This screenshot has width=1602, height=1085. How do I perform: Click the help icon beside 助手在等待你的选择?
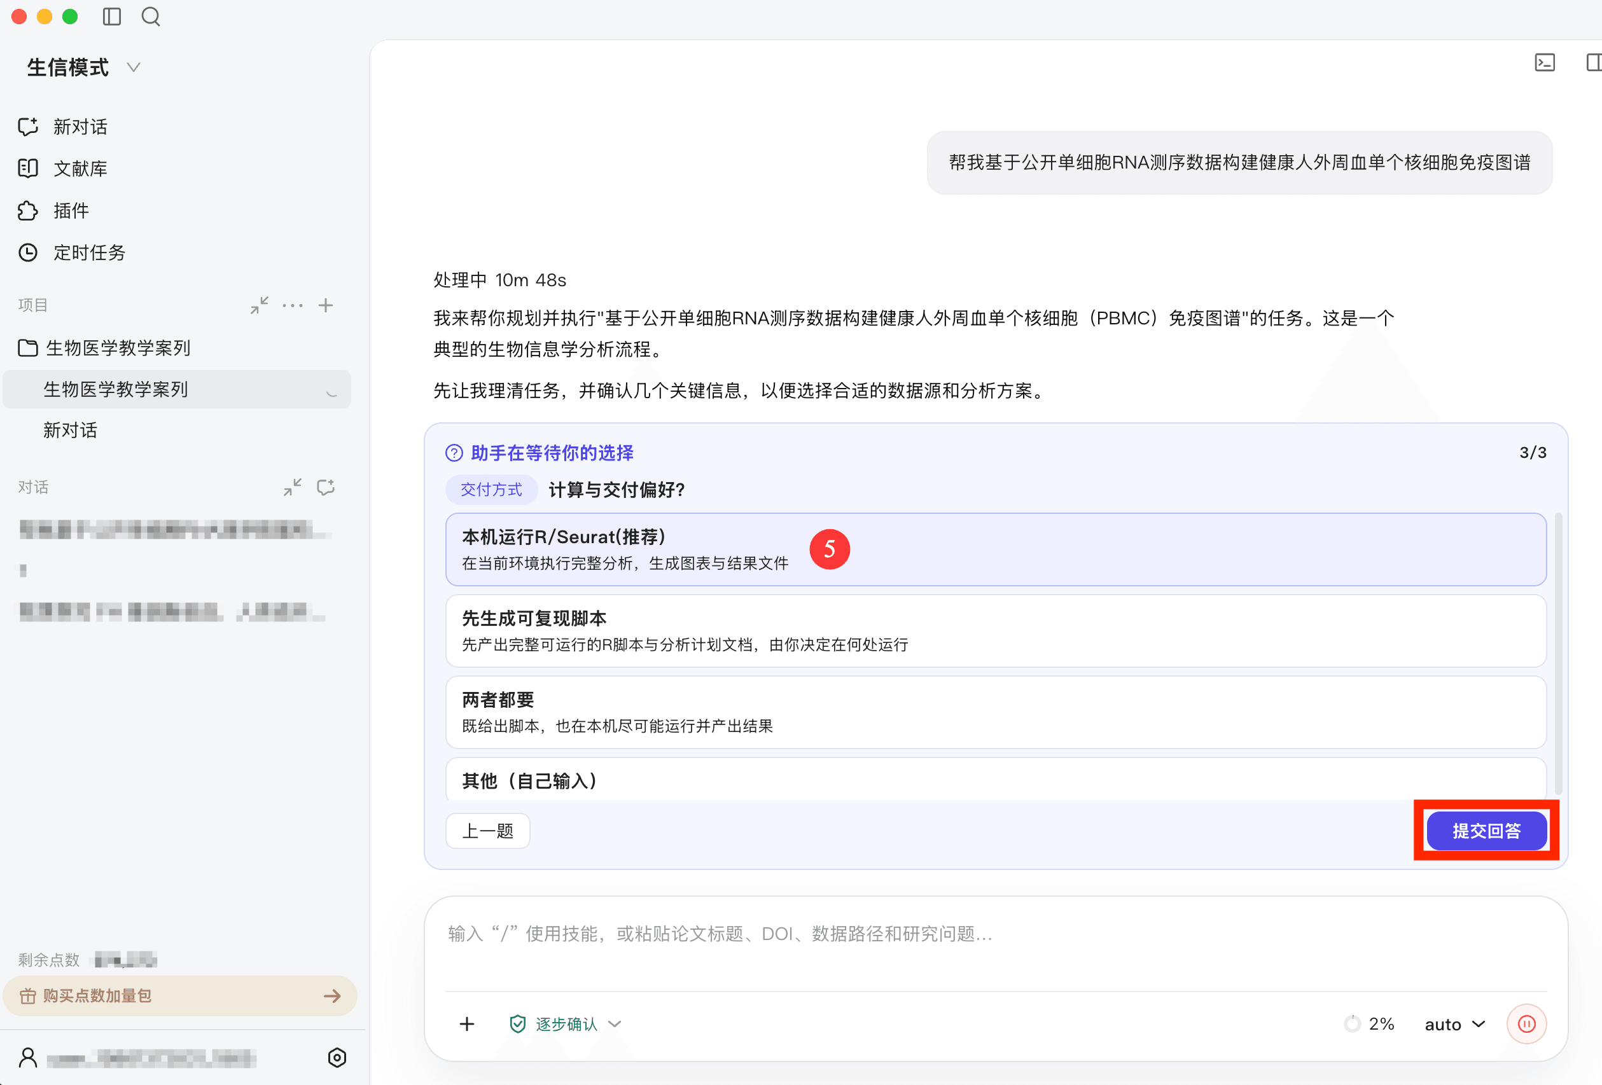click(454, 453)
